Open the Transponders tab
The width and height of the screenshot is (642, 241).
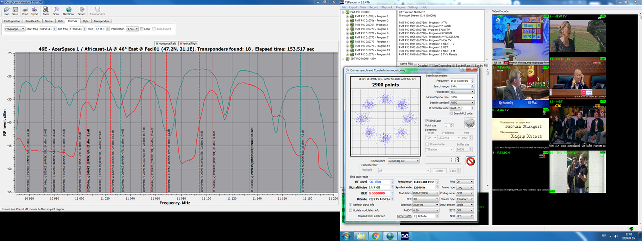point(102,21)
